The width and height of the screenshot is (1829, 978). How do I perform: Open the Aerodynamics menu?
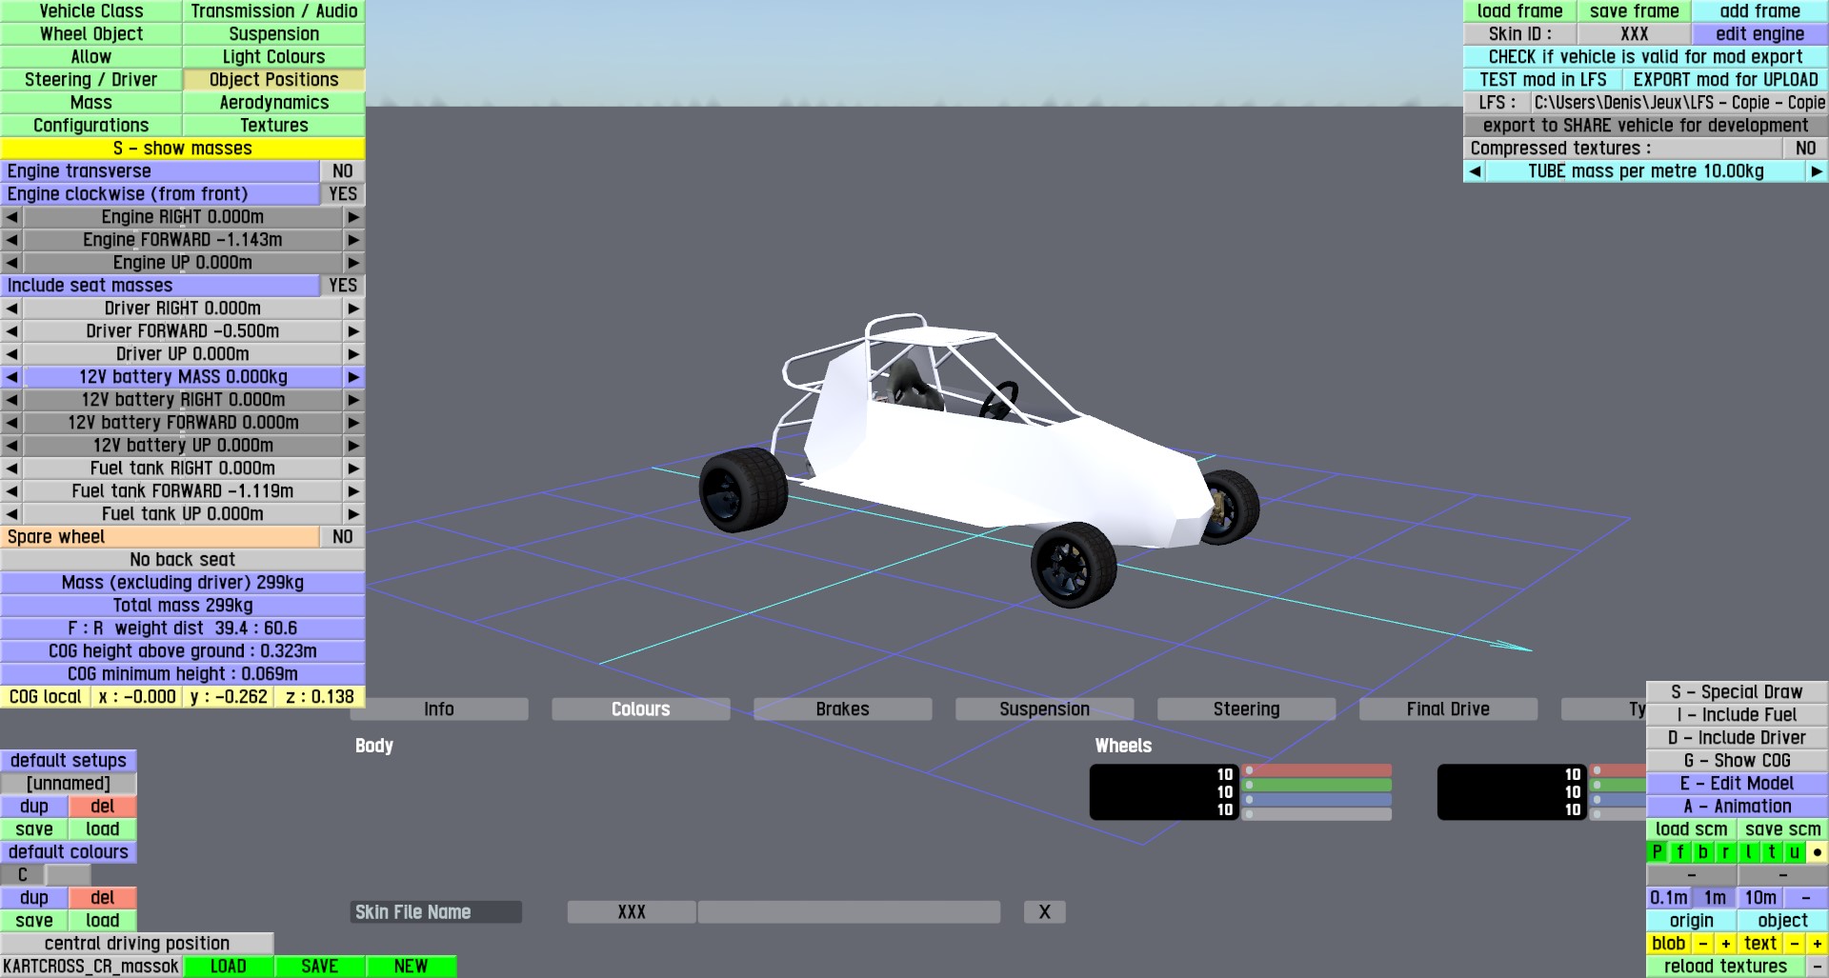(274, 103)
